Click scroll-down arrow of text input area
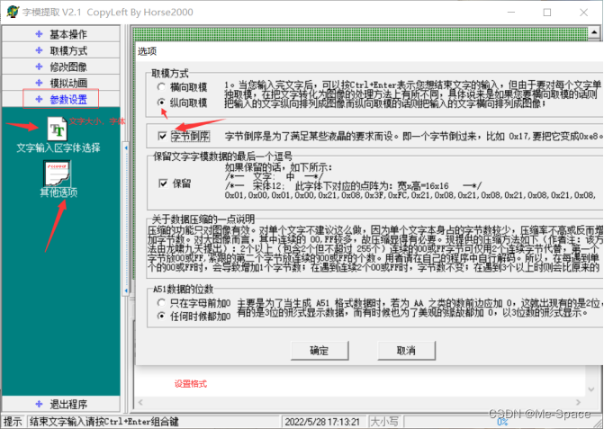604x429 pixels. [x=591, y=389]
